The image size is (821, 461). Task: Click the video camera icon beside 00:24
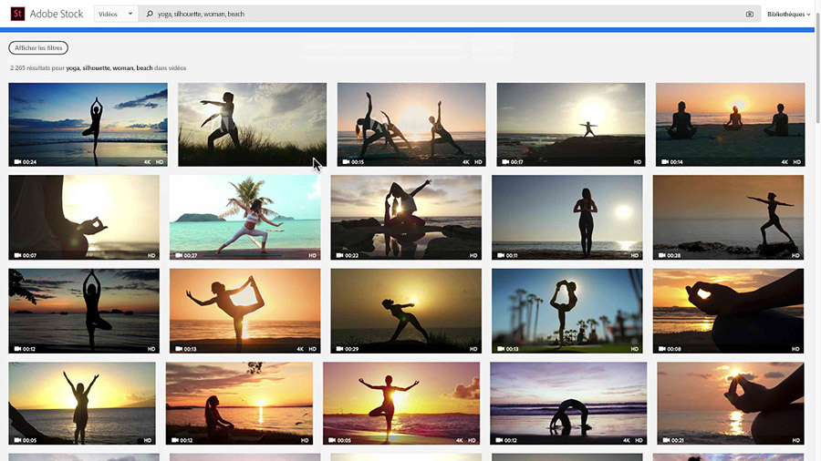pos(17,162)
